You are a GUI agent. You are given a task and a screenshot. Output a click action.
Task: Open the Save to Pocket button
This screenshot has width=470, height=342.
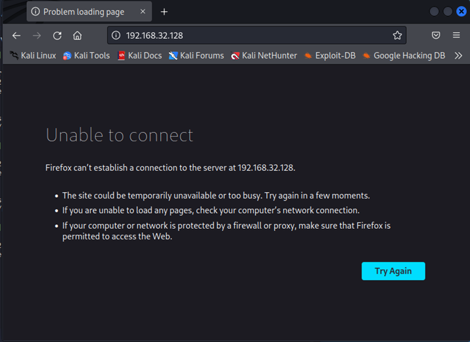tap(436, 36)
